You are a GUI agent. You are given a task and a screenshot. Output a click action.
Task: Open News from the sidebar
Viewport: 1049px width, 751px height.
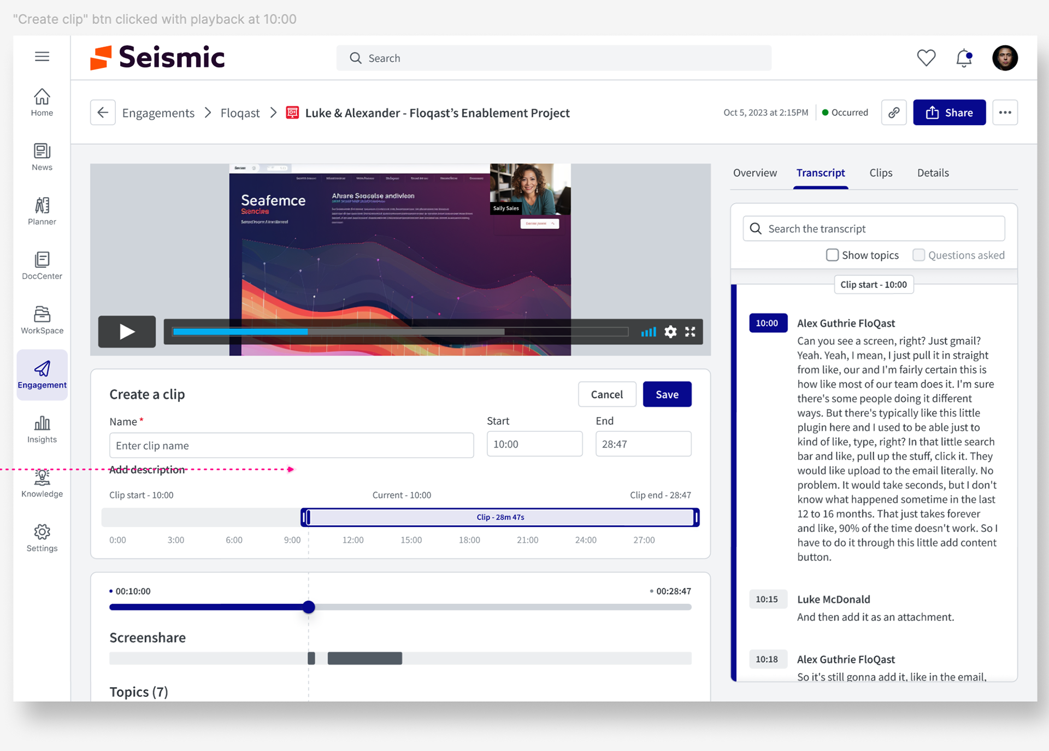42,157
